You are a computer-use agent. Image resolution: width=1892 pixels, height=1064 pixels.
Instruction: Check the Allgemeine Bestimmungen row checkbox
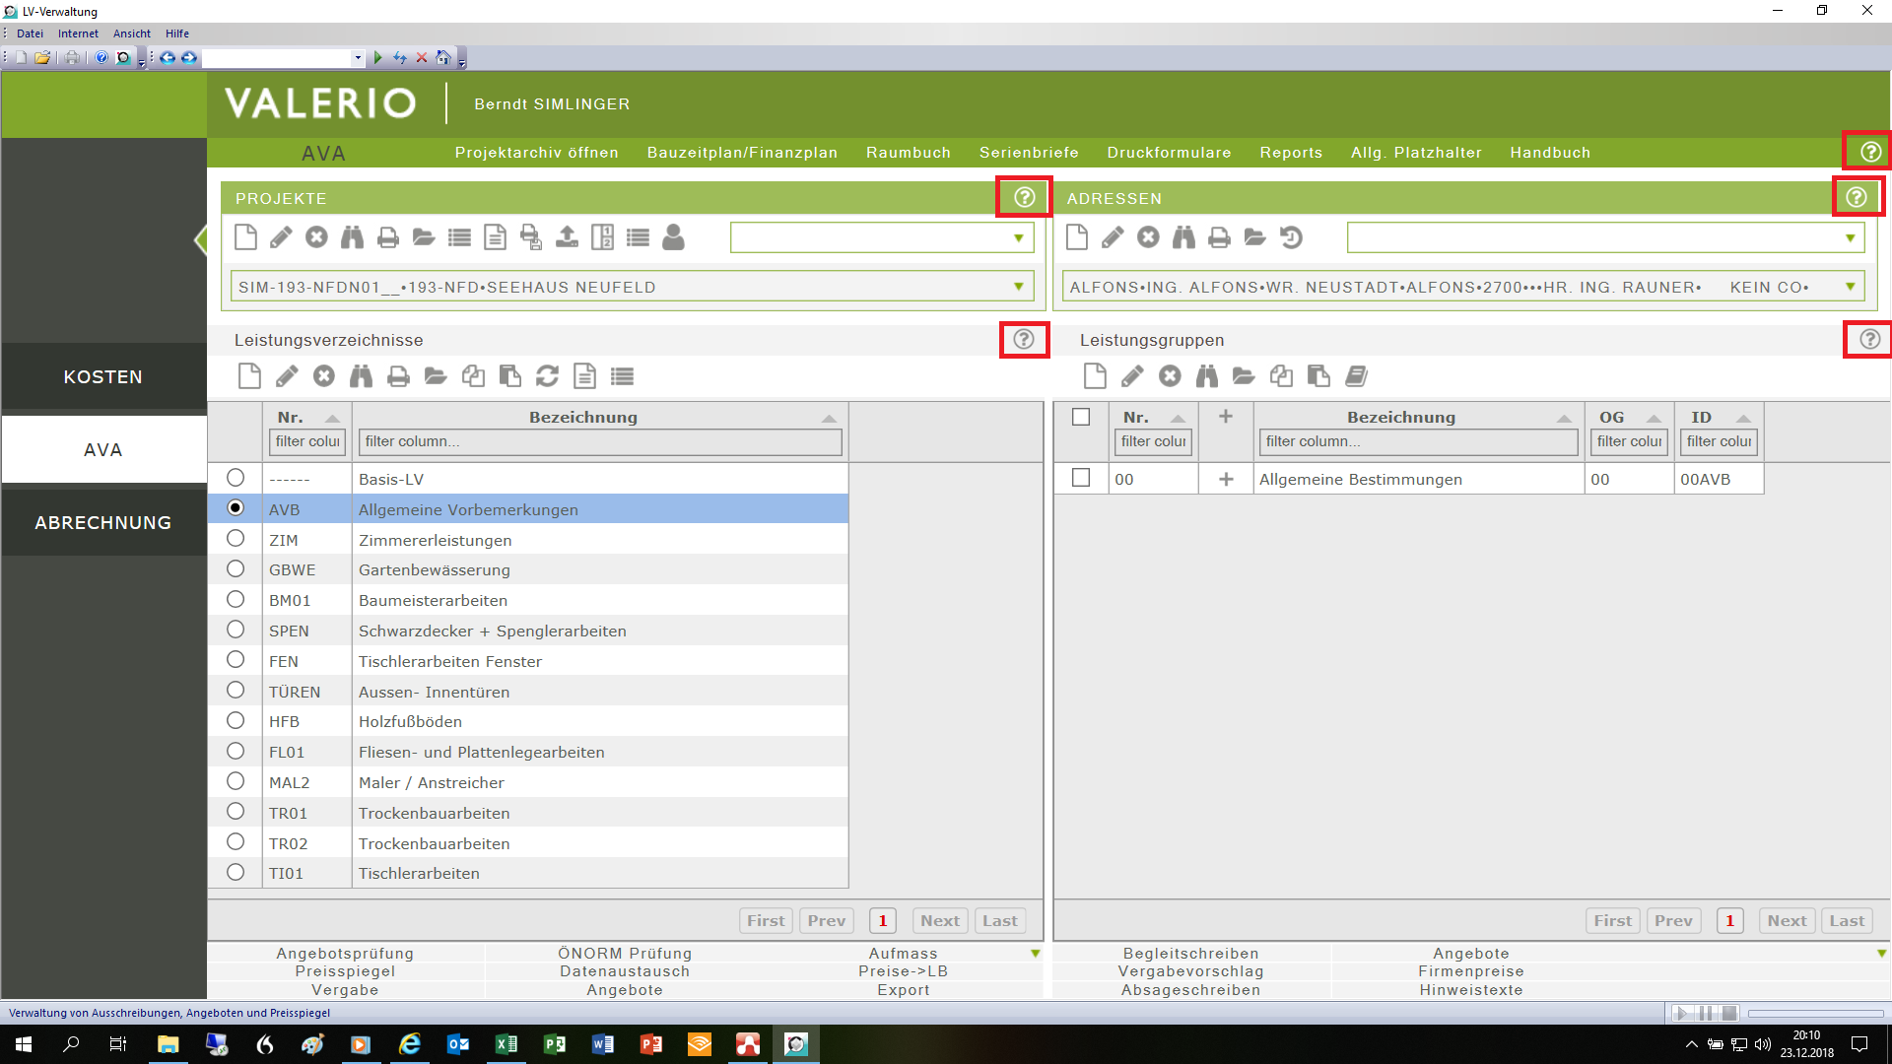pyautogui.click(x=1081, y=478)
